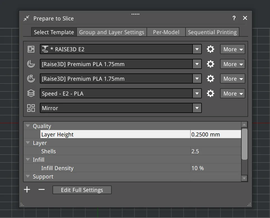Viewport: 270px width, 218px height.
Task: Click the print mode grid icon beside Mirror
Action: (31, 108)
